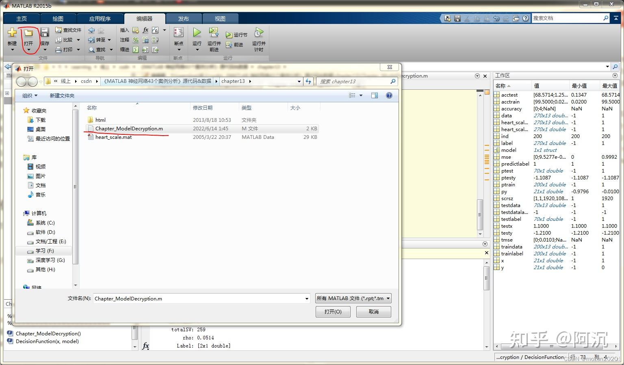Open the Breakpoints tool icon

click(178, 32)
